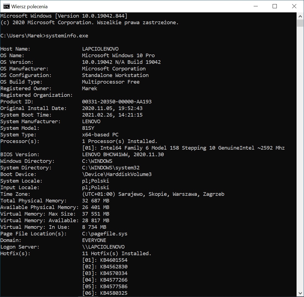304x297 pixels.
Task: Click the C:\pagefile.sys page file location
Action: tap(105, 234)
